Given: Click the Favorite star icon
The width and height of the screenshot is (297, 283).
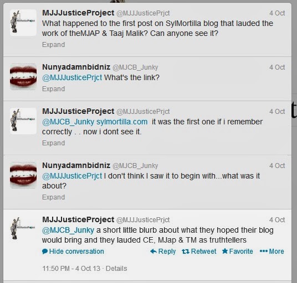Looking at the screenshot, I should pyautogui.click(x=225, y=251).
